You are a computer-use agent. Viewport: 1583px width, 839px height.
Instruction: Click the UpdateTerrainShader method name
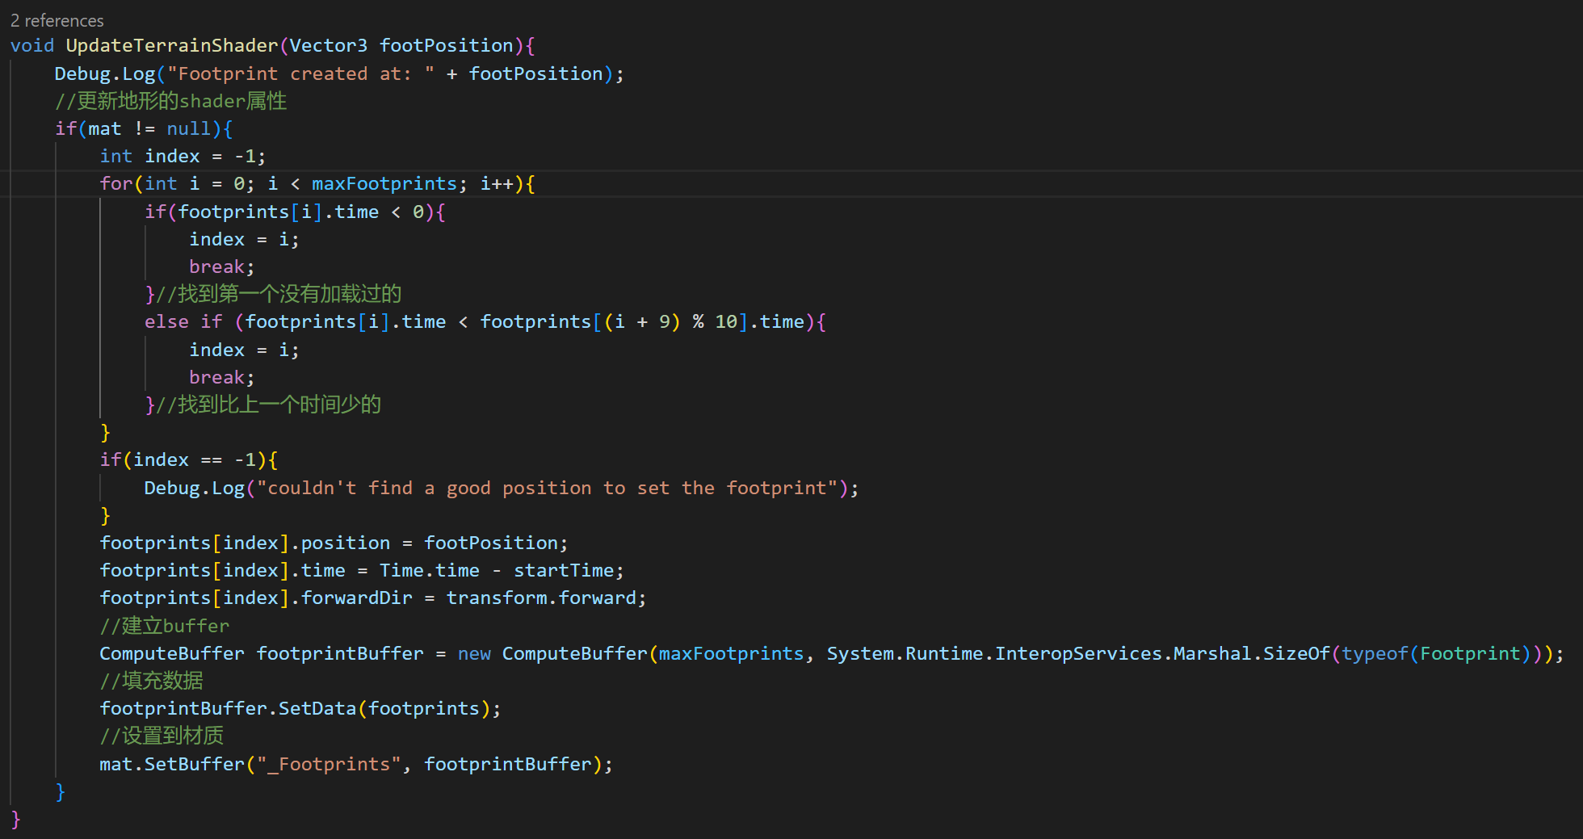pos(172,45)
